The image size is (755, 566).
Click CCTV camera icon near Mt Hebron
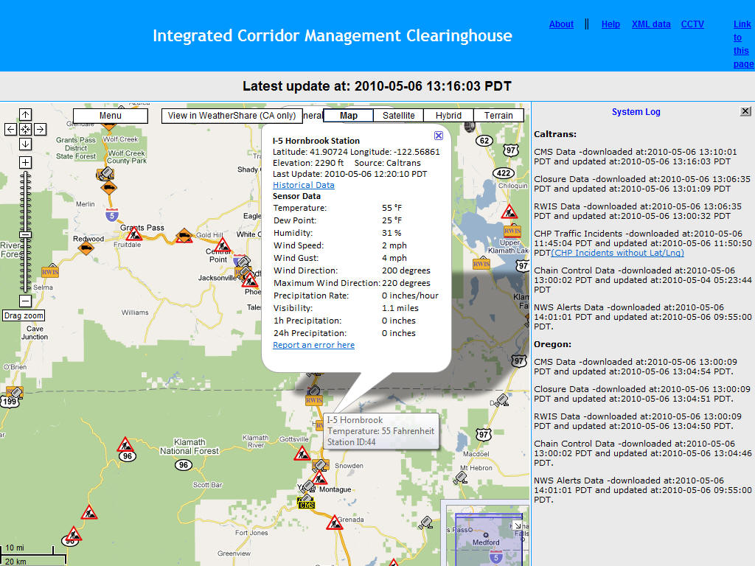460,478
